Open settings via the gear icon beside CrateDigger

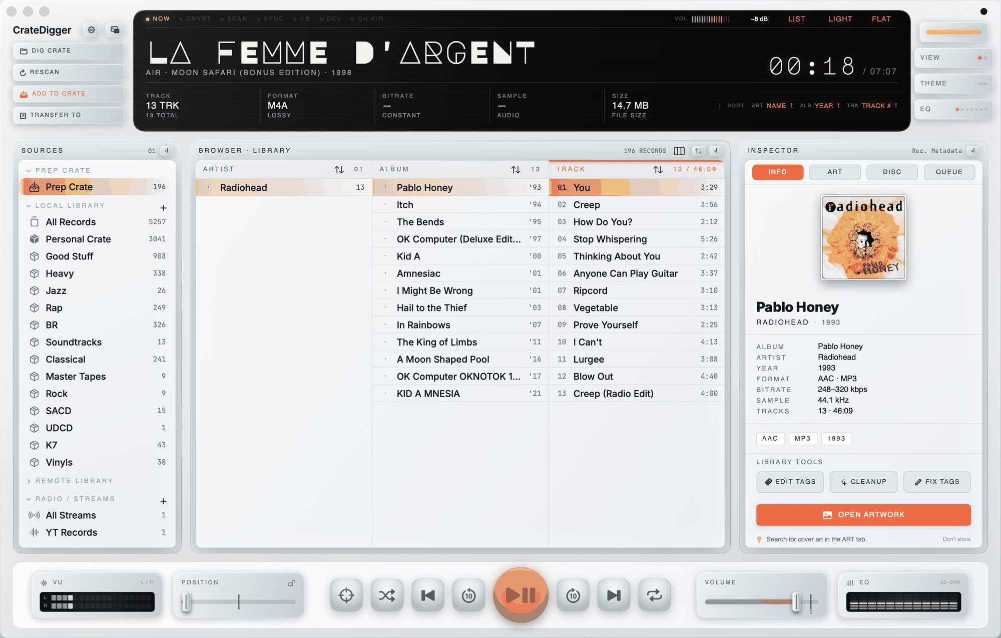click(x=92, y=30)
